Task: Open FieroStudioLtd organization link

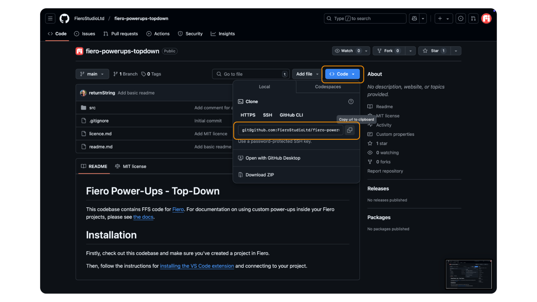Action: (x=89, y=18)
